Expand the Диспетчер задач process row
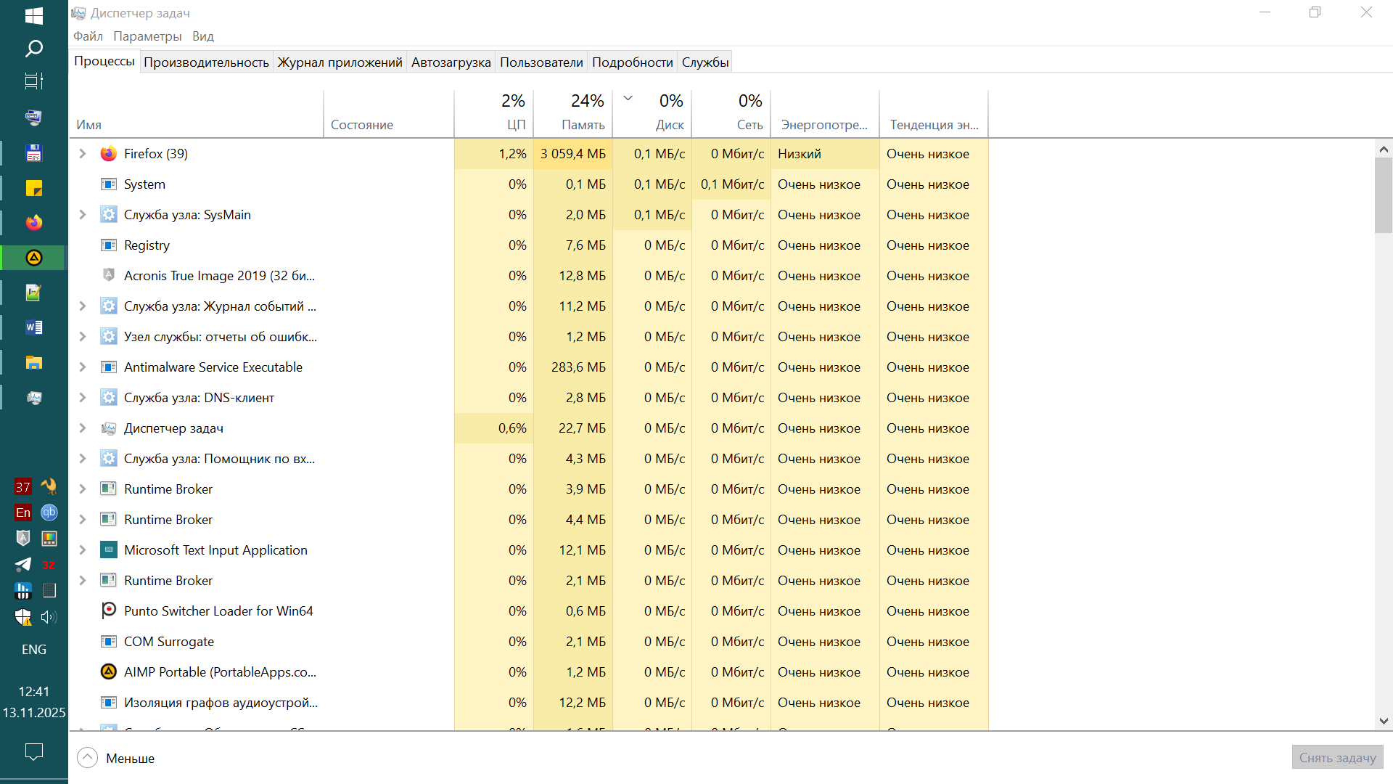This screenshot has width=1393, height=784. [x=83, y=428]
